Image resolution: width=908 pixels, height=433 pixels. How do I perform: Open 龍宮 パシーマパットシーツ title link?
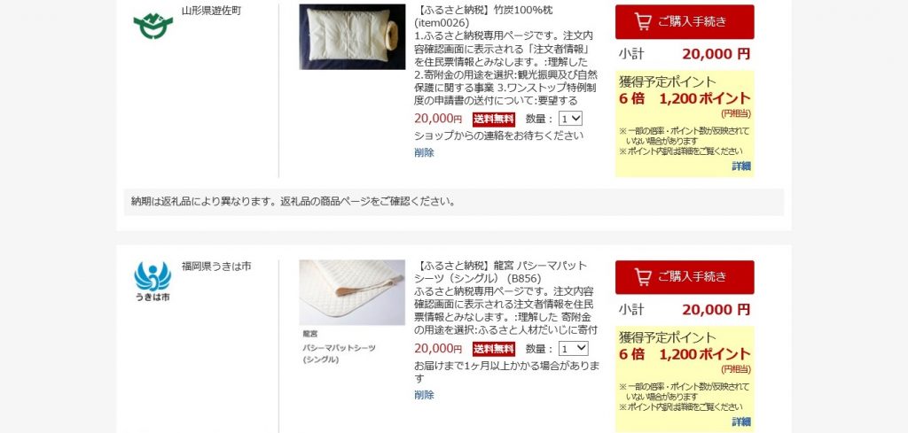(x=501, y=272)
